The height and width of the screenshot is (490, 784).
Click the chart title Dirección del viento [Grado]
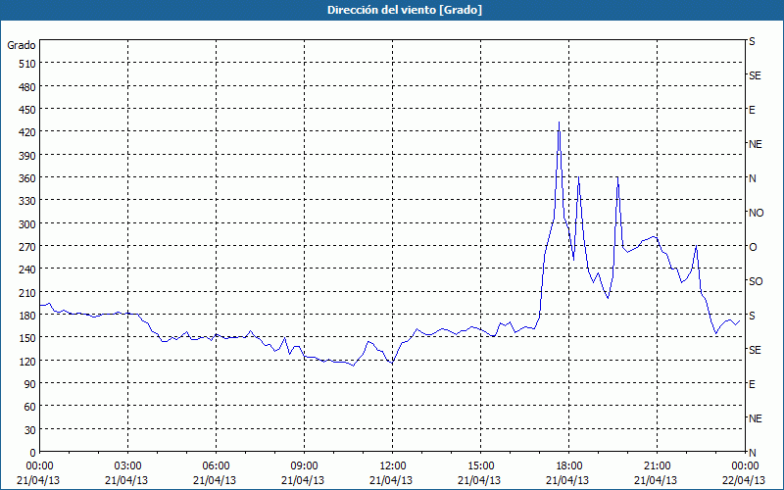coord(405,10)
